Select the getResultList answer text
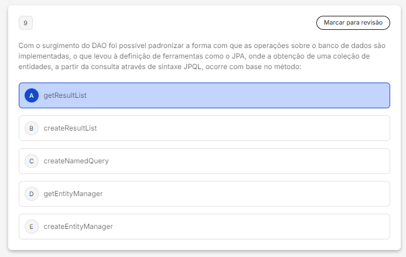This screenshot has width=406, height=257. pos(65,95)
